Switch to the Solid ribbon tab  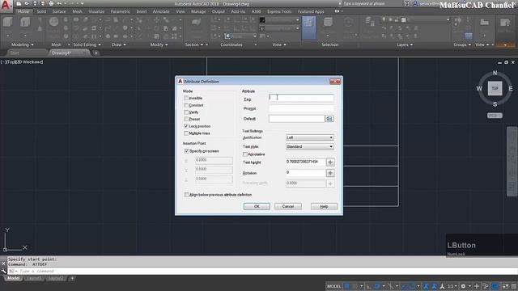coord(41,11)
